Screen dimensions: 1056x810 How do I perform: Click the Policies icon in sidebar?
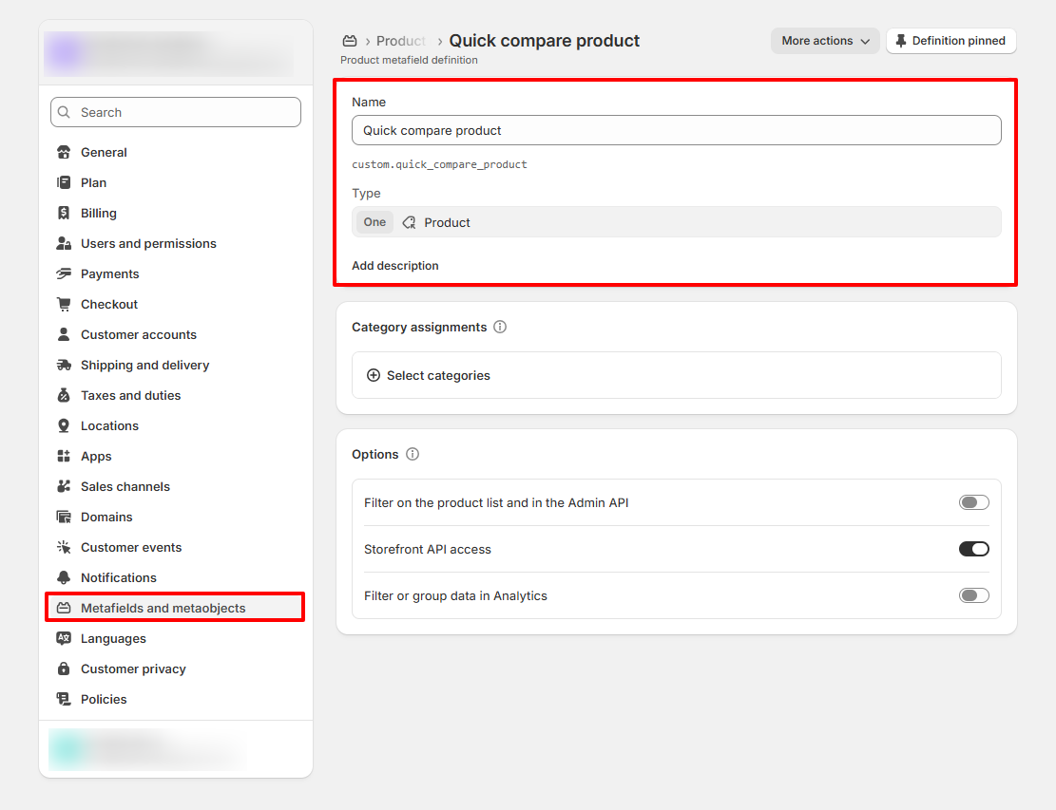coord(64,699)
